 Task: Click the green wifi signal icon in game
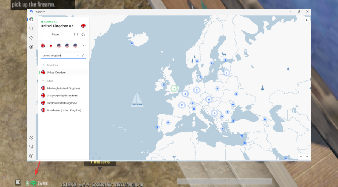33,183
